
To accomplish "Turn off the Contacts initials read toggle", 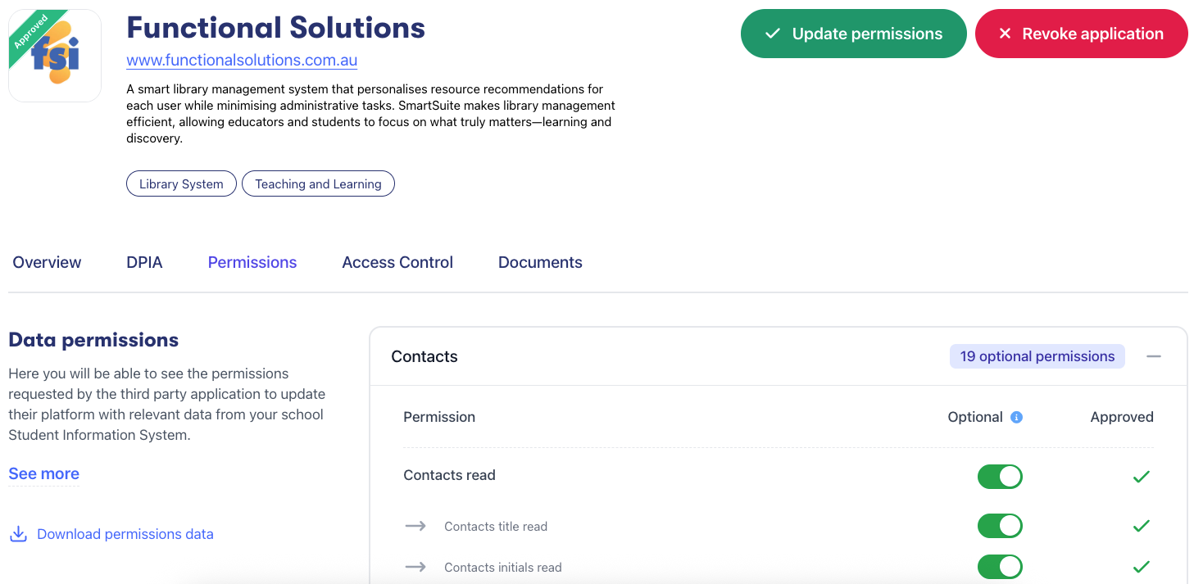I will (x=1000, y=566).
